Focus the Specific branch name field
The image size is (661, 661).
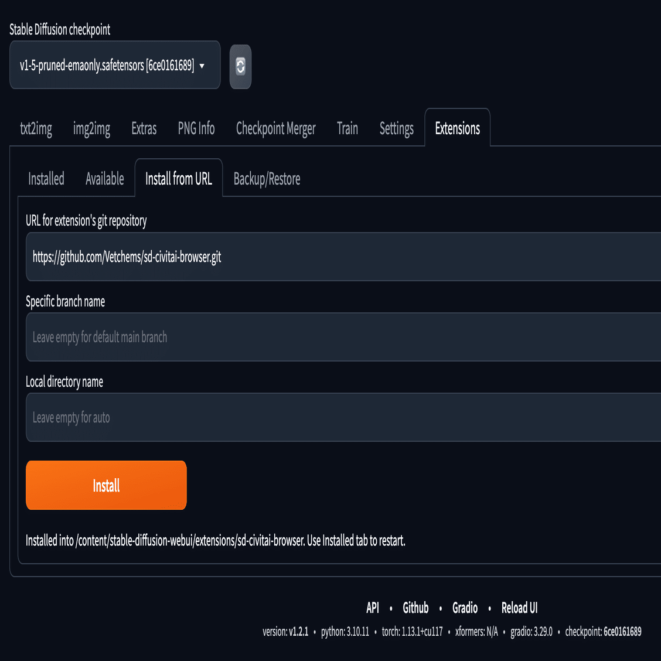coord(343,337)
